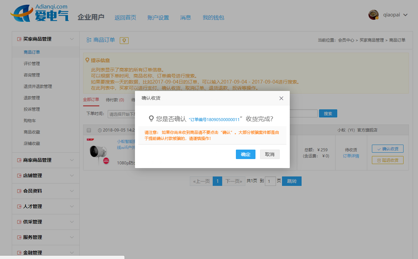Click the 商家商品管理 section icon
The image size is (418, 259).
click(x=19, y=160)
